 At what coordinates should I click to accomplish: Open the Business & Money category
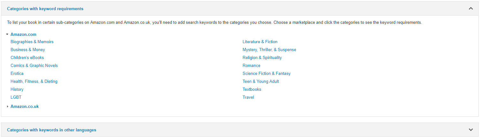pyautogui.click(x=28, y=50)
